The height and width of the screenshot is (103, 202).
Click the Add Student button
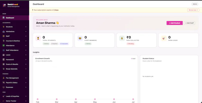(x=174, y=23)
